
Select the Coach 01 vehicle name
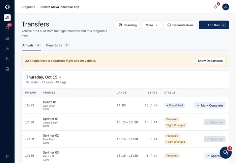pyautogui.click(x=50, y=102)
